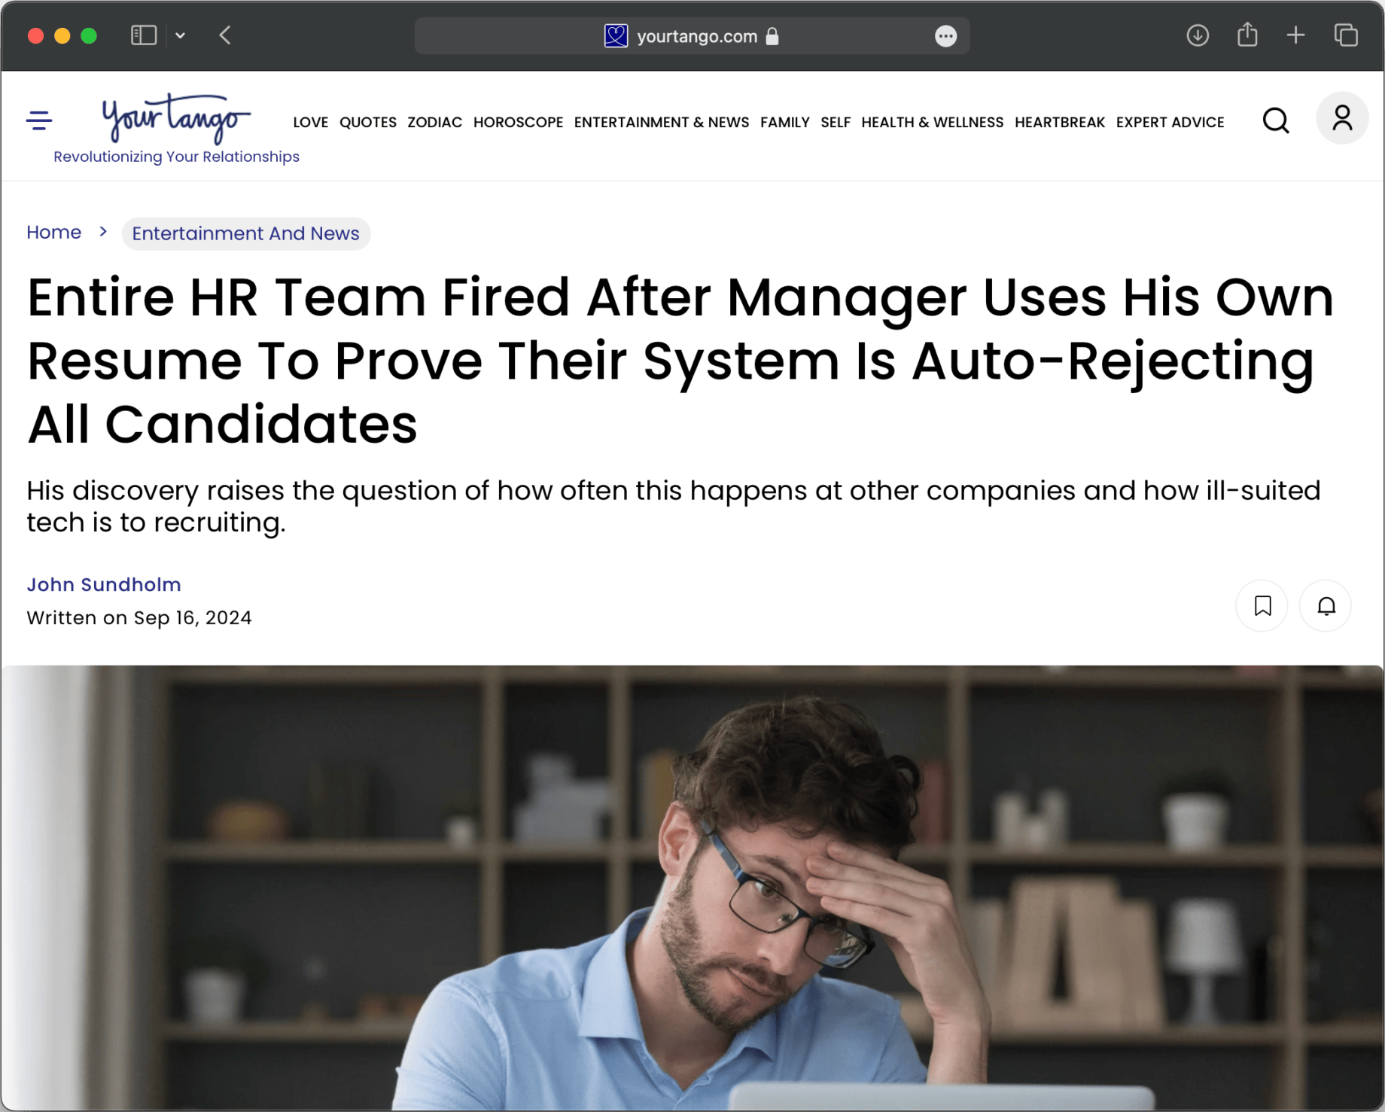
Task: Open the hamburger menu icon
Action: tap(39, 120)
